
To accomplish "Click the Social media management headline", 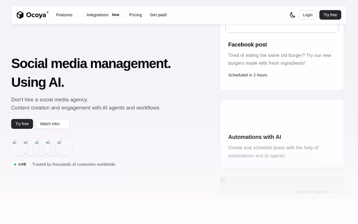I will click(x=91, y=63).
